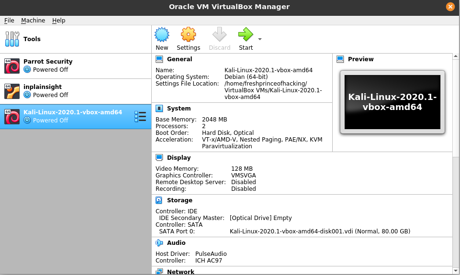Viewport: 460px width, 275px height.
Task: Select the Parrot Security VM icon
Action: (x=12, y=66)
